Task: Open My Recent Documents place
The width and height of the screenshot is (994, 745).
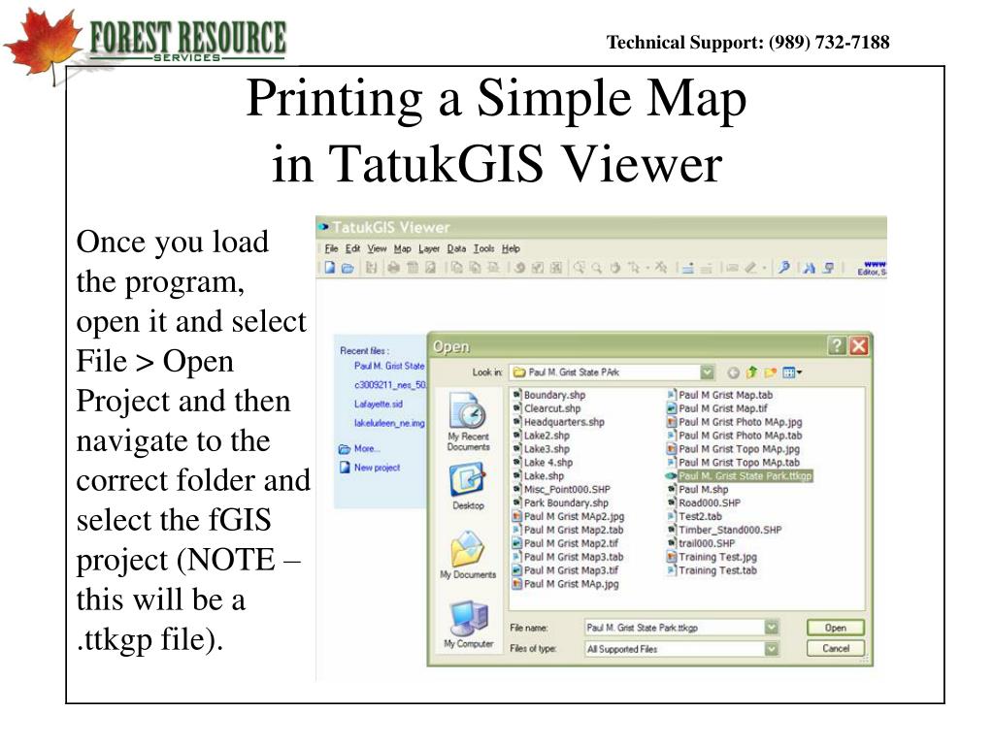Action: click(468, 421)
